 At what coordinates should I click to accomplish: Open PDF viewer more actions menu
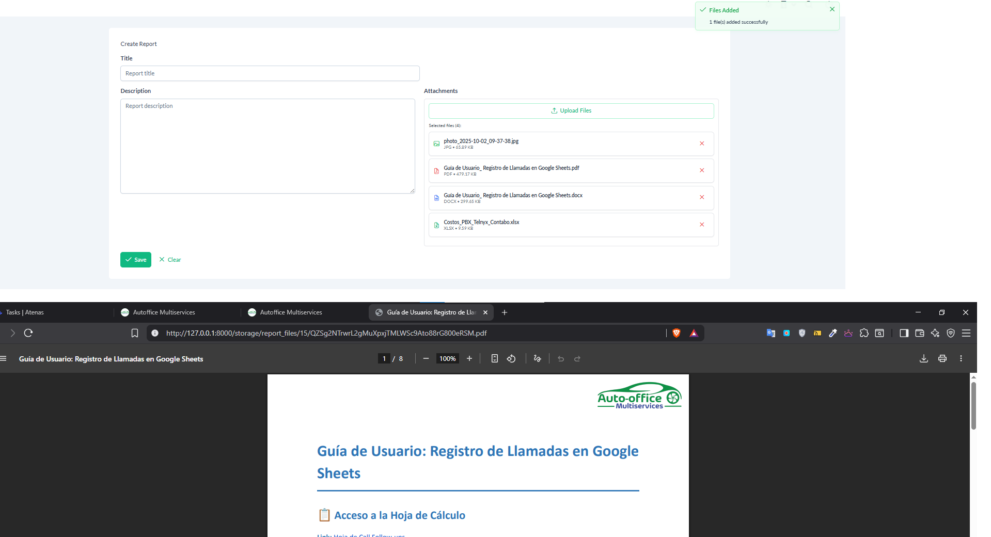(x=961, y=358)
